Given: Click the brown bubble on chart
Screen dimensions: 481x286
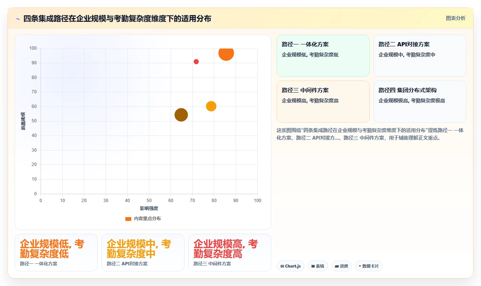Looking at the screenshot, I should (x=181, y=115).
